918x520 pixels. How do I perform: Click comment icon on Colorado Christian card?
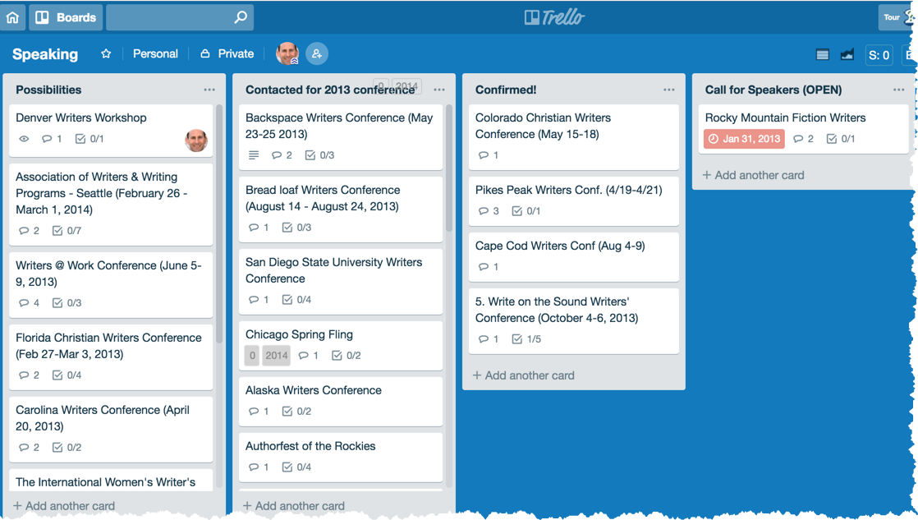[484, 155]
